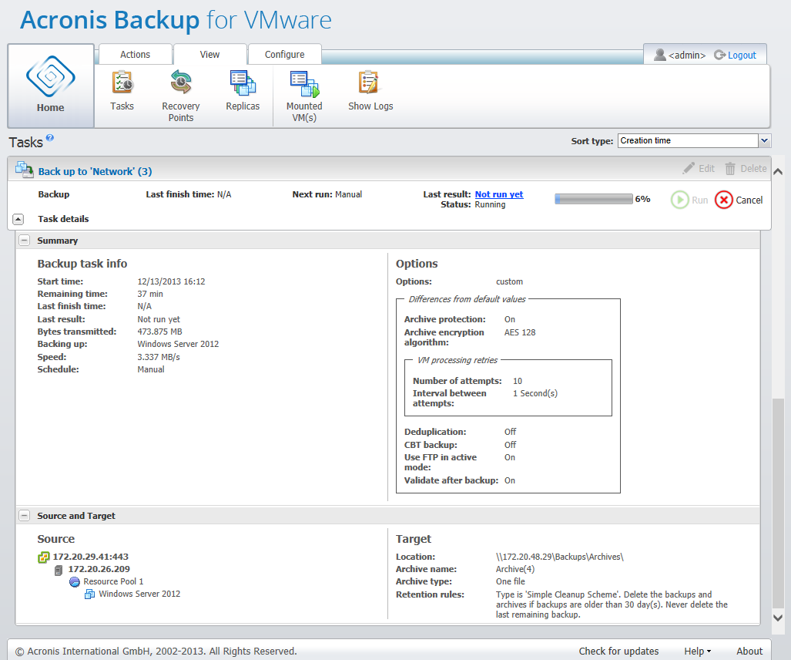Click the 'Not run yet' last result link
This screenshot has width=791, height=660.
pyautogui.click(x=499, y=194)
